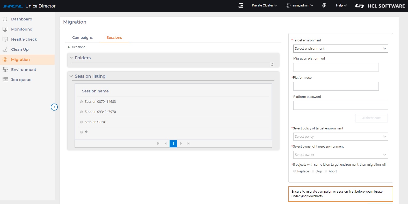Viewport: 408px width, 204px height.
Task: Collapse sidebar with the arrow circle button
Action: pos(54,107)
